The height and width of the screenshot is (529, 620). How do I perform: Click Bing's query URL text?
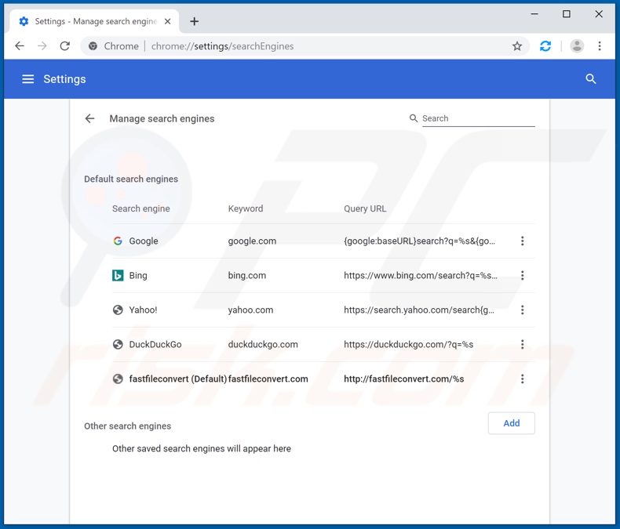pyautogui.click(x=421, y=276)
